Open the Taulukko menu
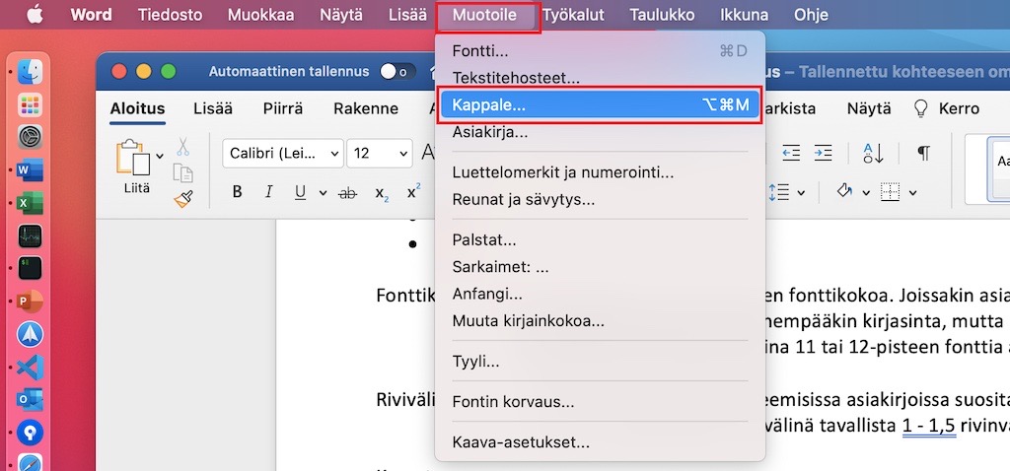This screenshot has height=471, width=1010. pos(662,15)
